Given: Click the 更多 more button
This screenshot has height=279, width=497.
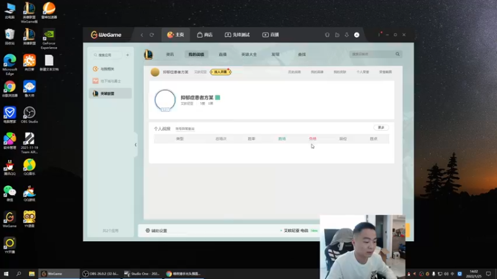Looking at the screenshot, I should [x=381, y=128].
